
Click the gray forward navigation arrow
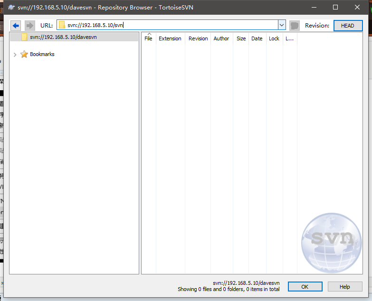[30, 25]
